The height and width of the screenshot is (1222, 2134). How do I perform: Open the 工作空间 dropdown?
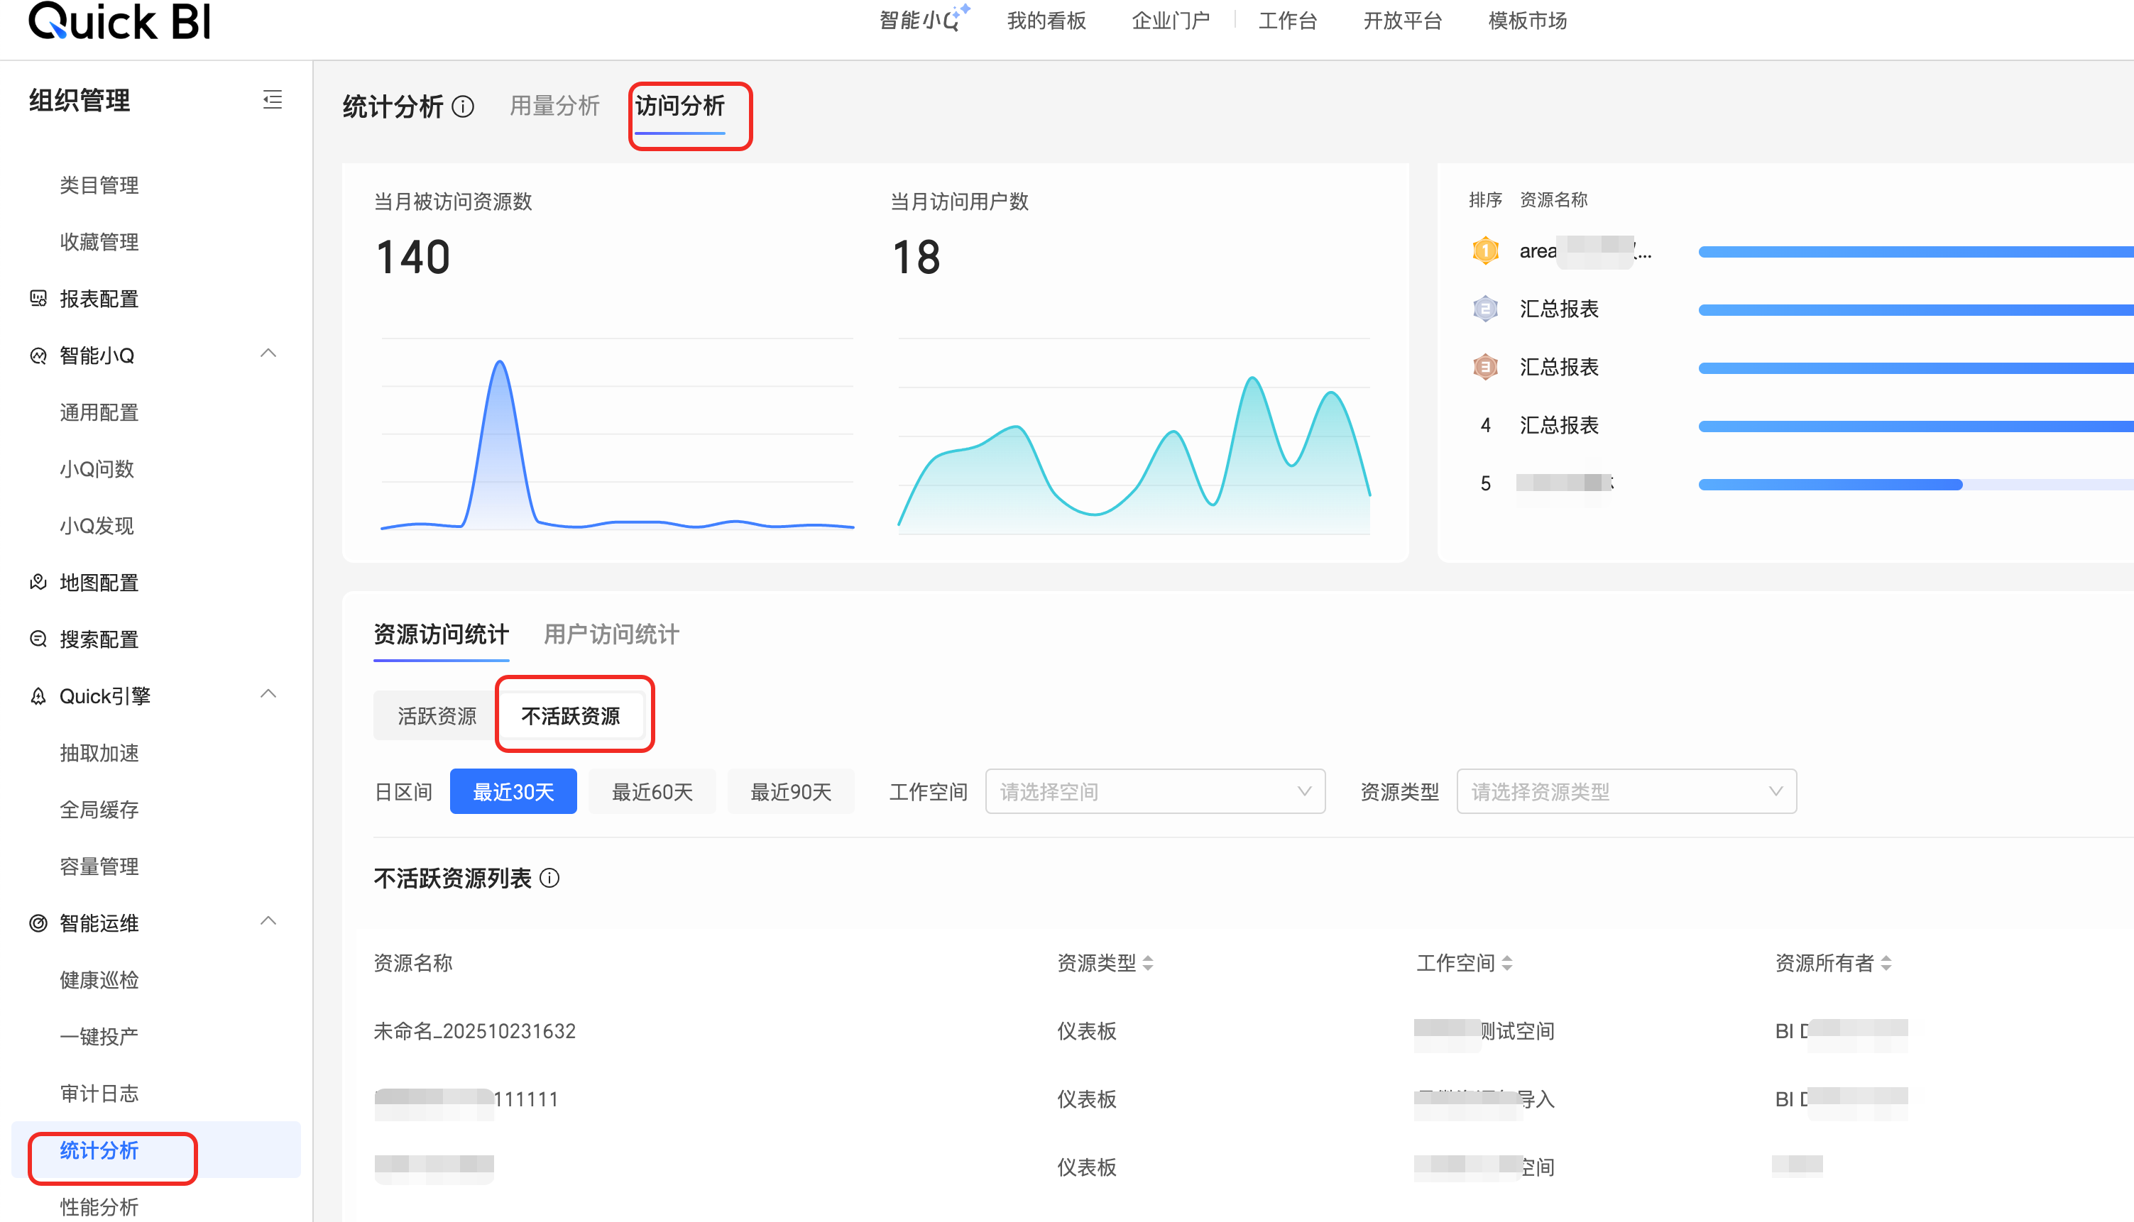[x=1154, y=791]
